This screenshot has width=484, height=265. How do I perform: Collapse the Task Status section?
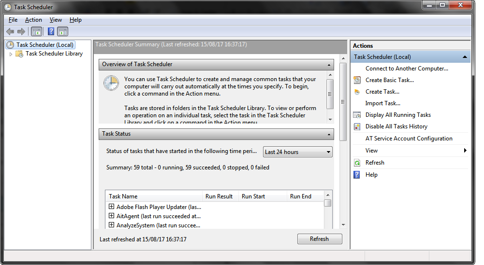click(x=329, y=134)
